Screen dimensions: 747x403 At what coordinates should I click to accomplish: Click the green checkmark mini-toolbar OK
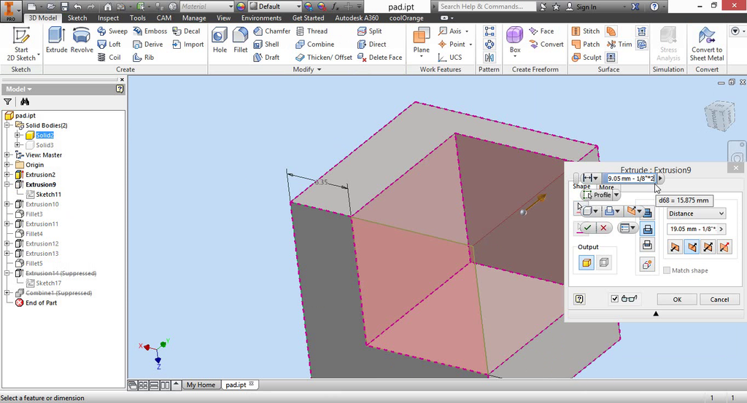587,228
